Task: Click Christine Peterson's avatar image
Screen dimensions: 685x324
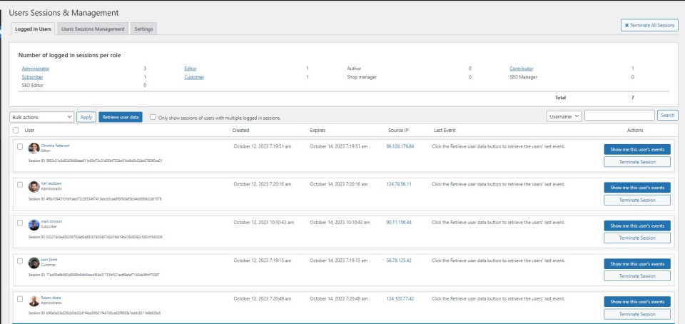Action: (x=34, y=148)
